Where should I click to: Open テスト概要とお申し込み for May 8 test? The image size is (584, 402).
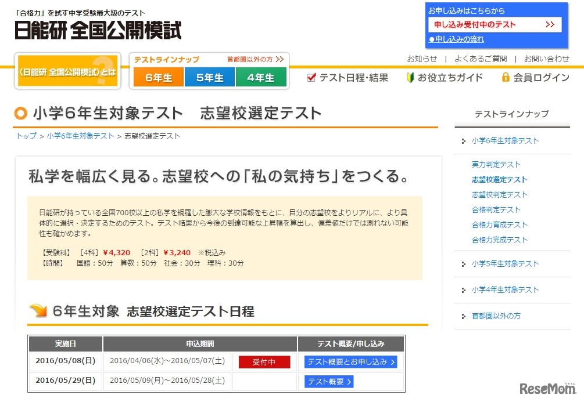tap(350, 361)
